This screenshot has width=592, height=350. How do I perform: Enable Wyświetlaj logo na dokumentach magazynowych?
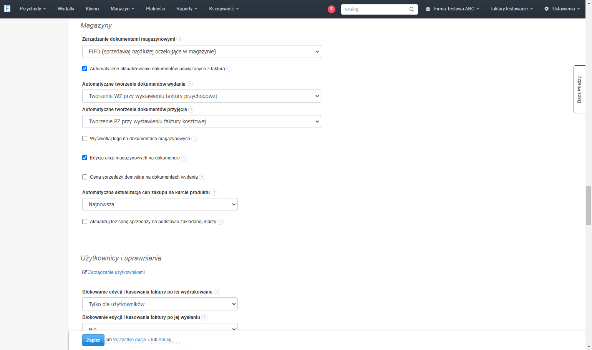click(x=85, y=139)
